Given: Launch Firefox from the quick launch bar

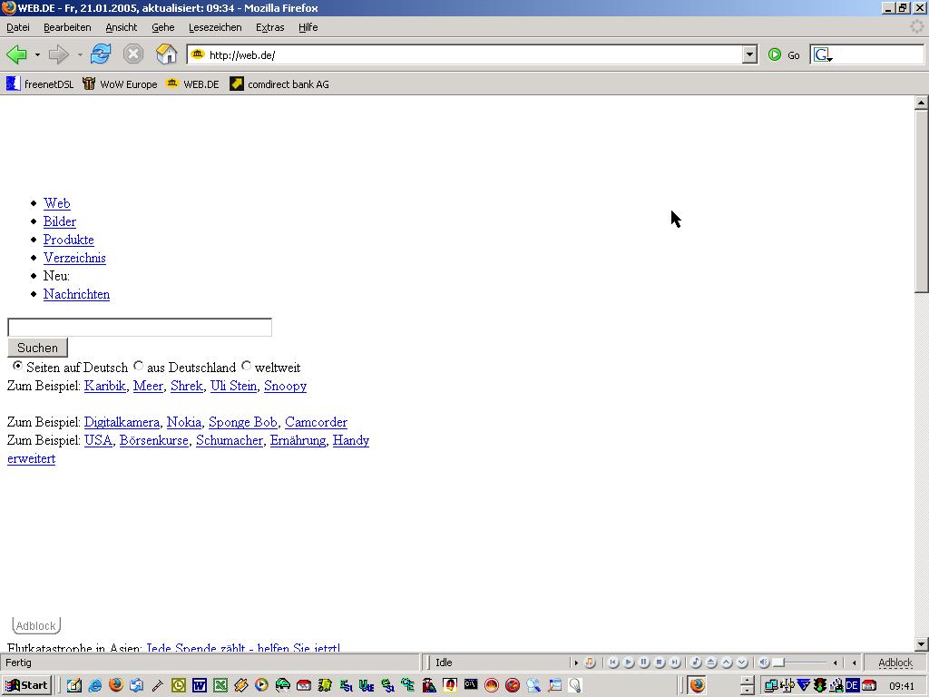Looking at the screenshot, I should [116, 685].
